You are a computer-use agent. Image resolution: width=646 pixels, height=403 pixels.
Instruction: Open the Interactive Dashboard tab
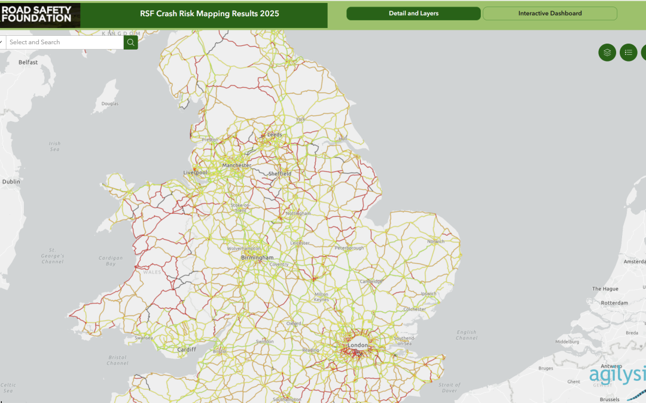click(550, 14)
